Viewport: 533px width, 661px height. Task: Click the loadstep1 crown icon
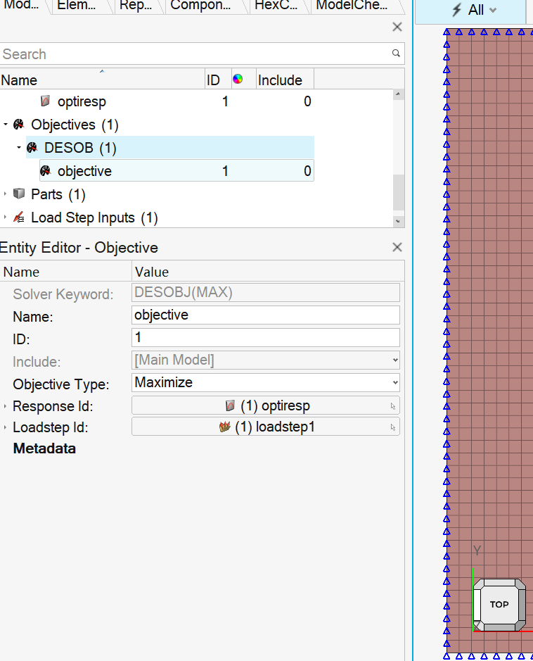point(225,427)
